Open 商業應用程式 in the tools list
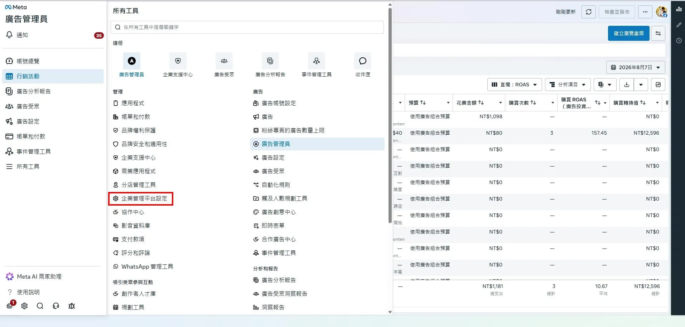 [134, 171]
